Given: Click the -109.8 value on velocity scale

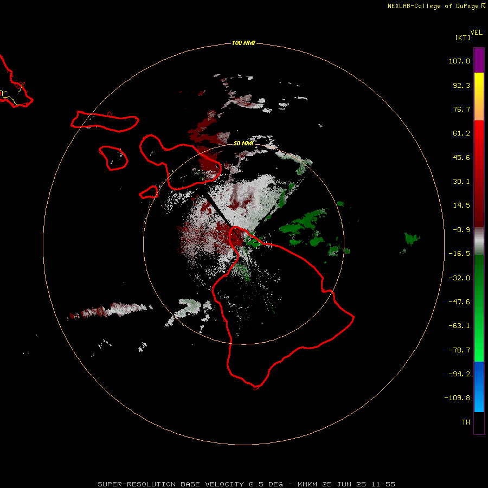Looking at the screenshot, I should (x=457, y=398).
